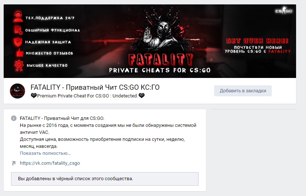The image size is (306, 196).
Task: Click the masked figure in the banner
Action: (x=161, y=33)
